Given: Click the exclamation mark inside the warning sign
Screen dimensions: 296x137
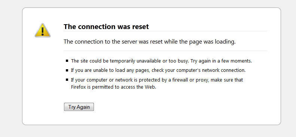Looking at the screenshot, I should coord(43,31).
